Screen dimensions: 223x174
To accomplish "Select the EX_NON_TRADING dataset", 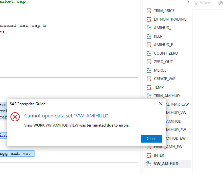I will pos(170,19).
